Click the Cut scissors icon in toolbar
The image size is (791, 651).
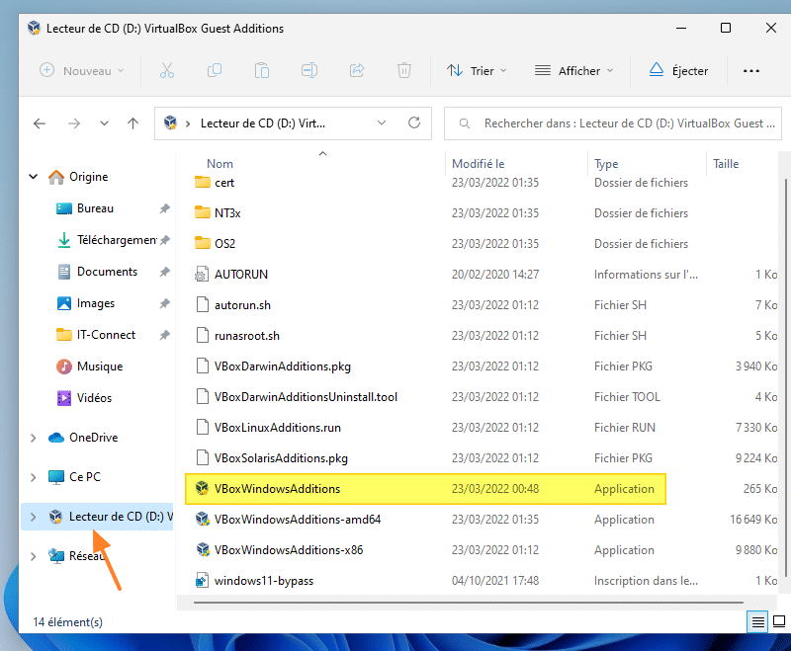[166, 70]
